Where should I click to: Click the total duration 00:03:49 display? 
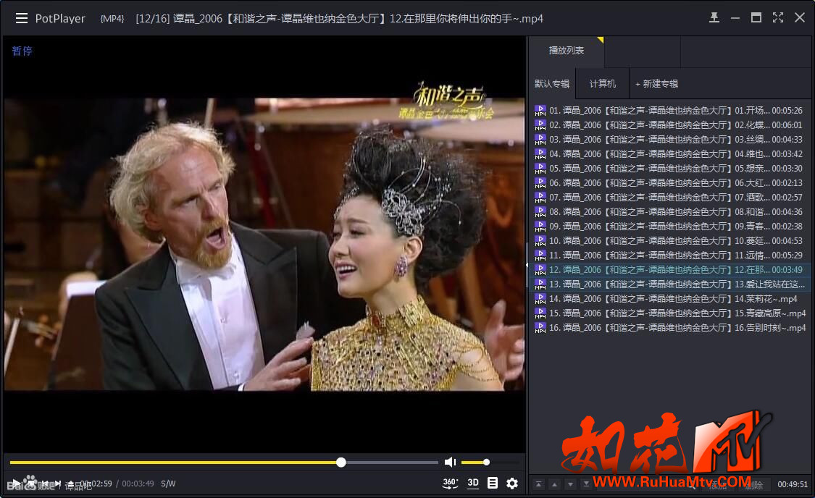(x=138, y=484)
